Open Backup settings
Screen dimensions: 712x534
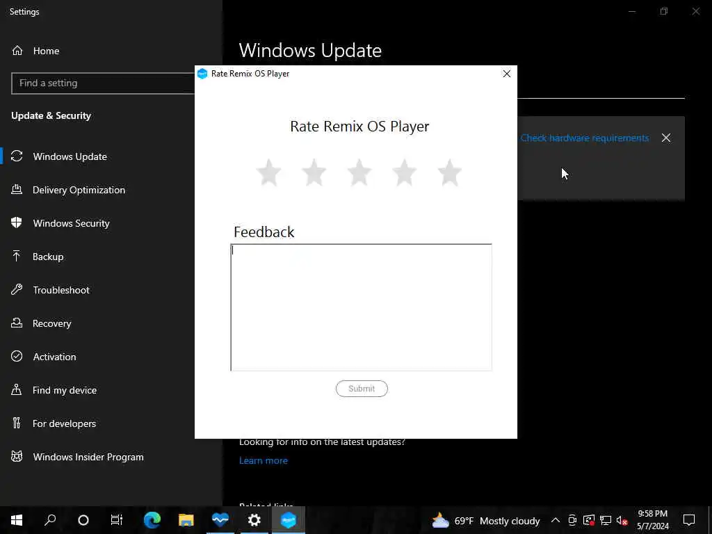[x=48, y=257]
